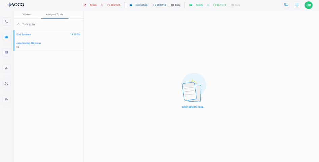This screenshot has width=319, height=162.
Task: Expand the Break status dropdown
Action: tap(102, 5)
